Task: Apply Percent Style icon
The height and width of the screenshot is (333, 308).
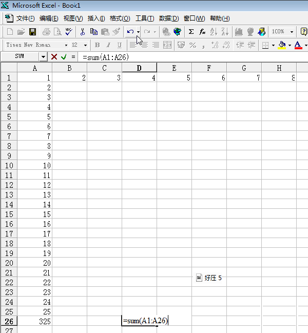Action: click(x=192, y=45)
